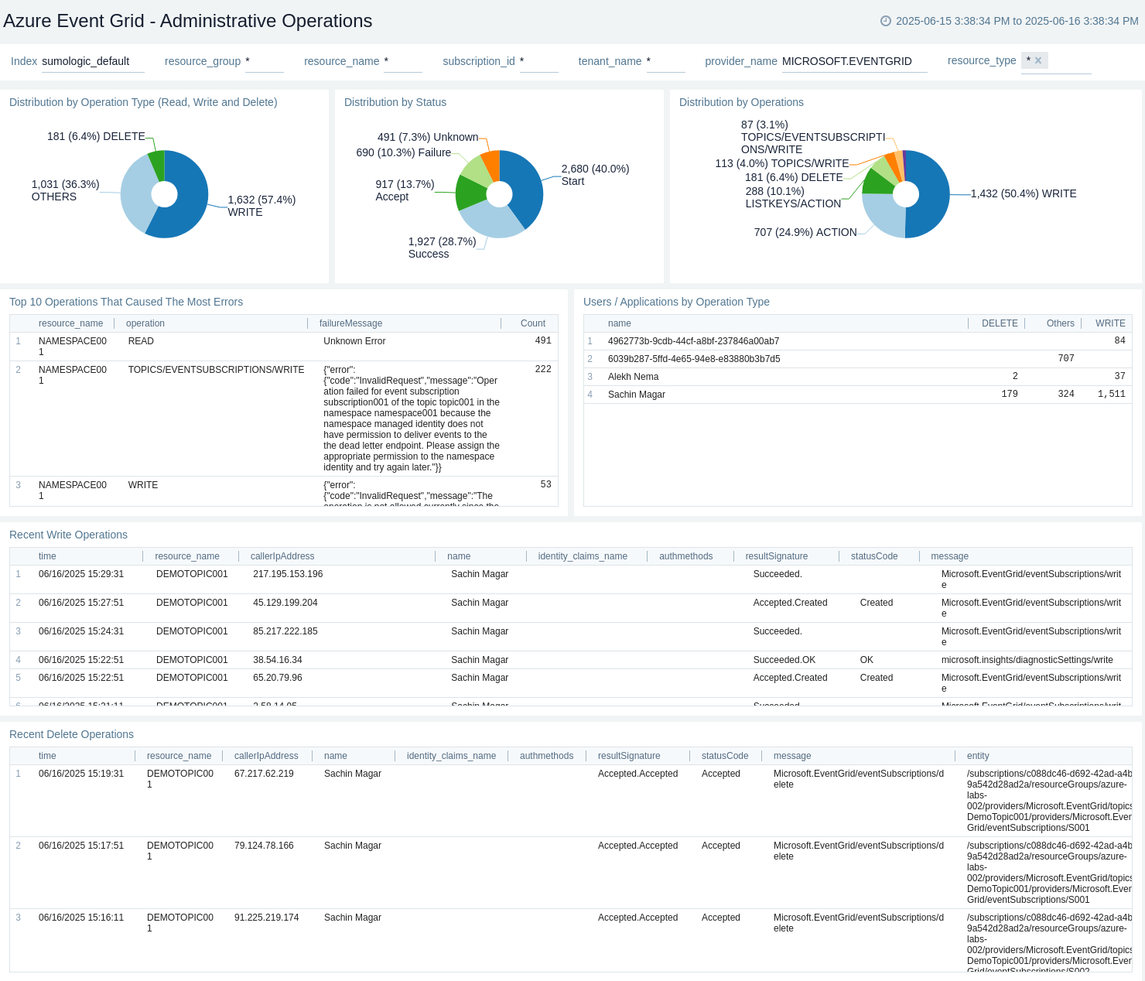Open the Recent Delete Operations panel title
This screenshot has width=1145, height=981.
tap(71, 734)
